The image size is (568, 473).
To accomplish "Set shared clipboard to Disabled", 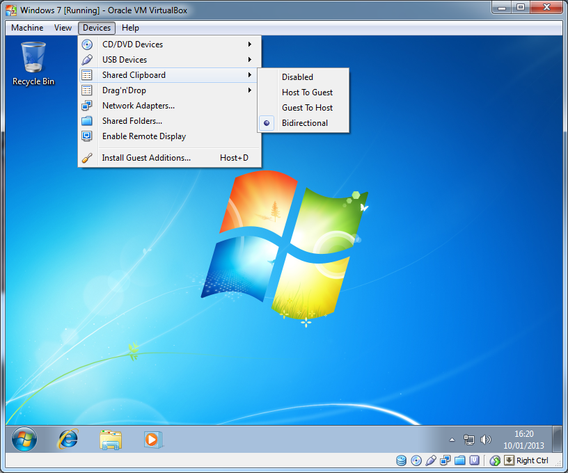I will point(297,77).
